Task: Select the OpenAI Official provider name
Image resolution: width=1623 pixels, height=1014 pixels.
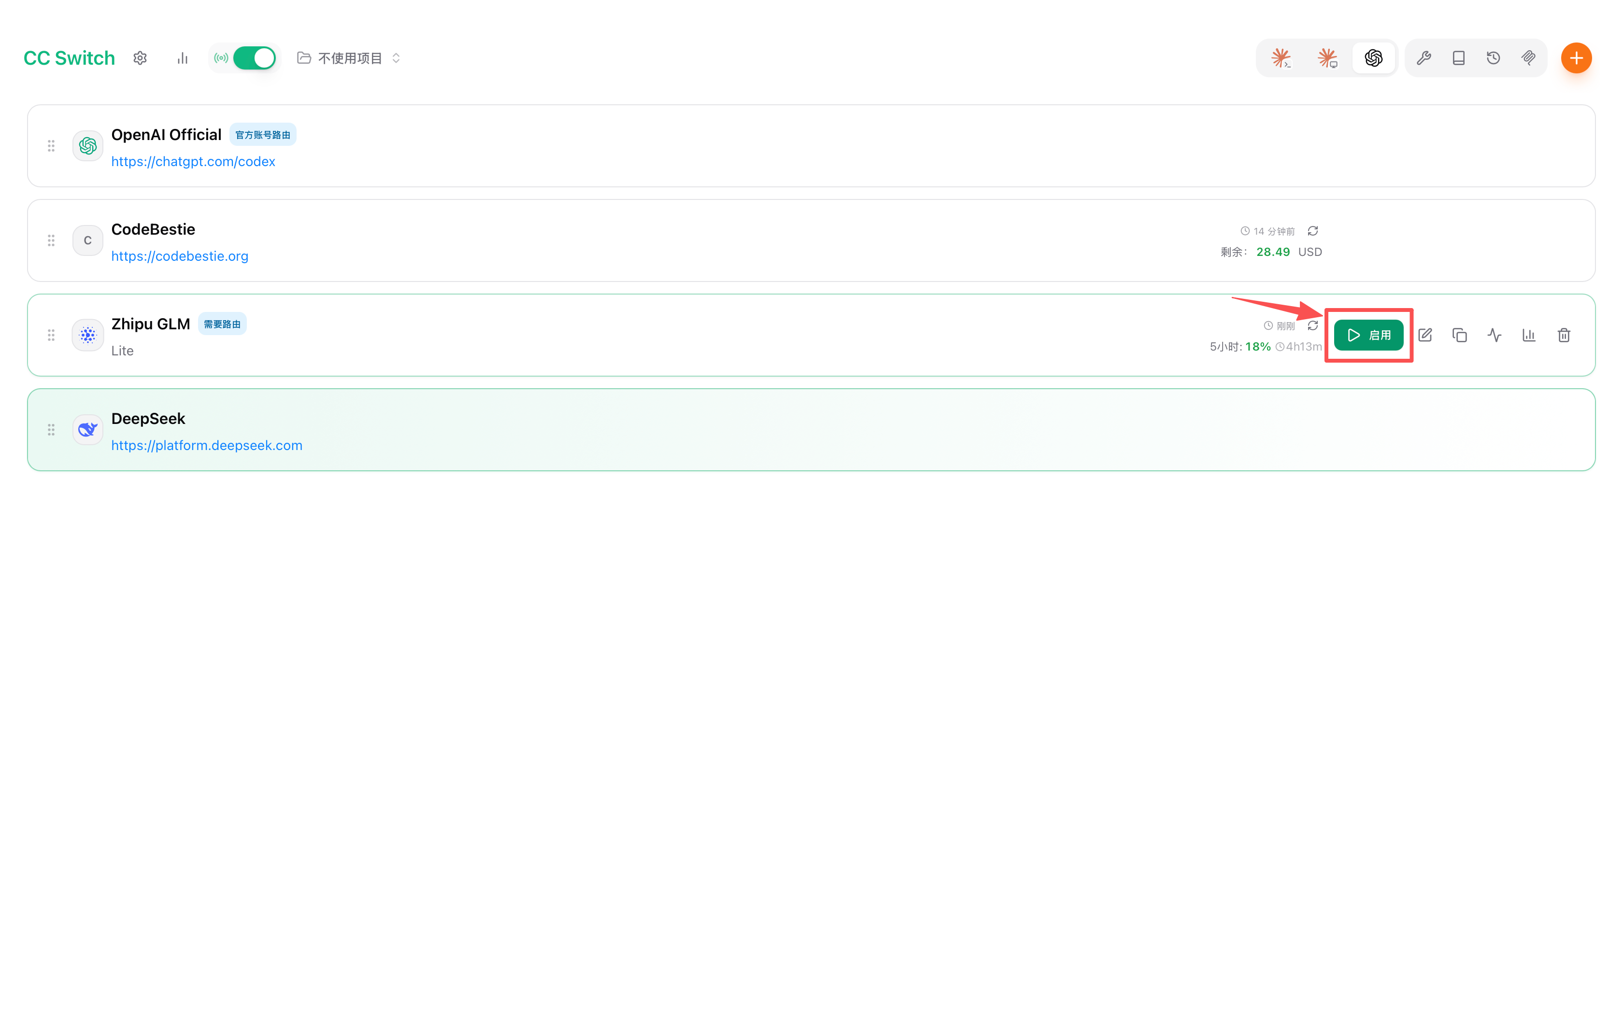Action: (x=166, y=135)
